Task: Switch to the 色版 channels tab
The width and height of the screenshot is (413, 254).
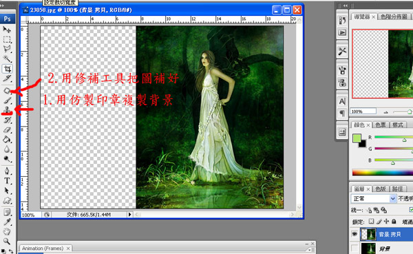Action: coord(381,189)
